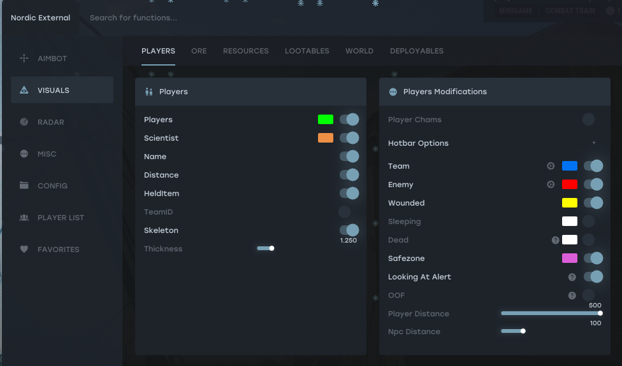622x366 pixels.
Task: Turn off the Wounded toggle
Action: pyautogui.click(x=593, y=203)
